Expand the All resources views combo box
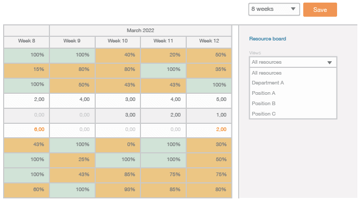361x201 pixels. pos(293,62)
